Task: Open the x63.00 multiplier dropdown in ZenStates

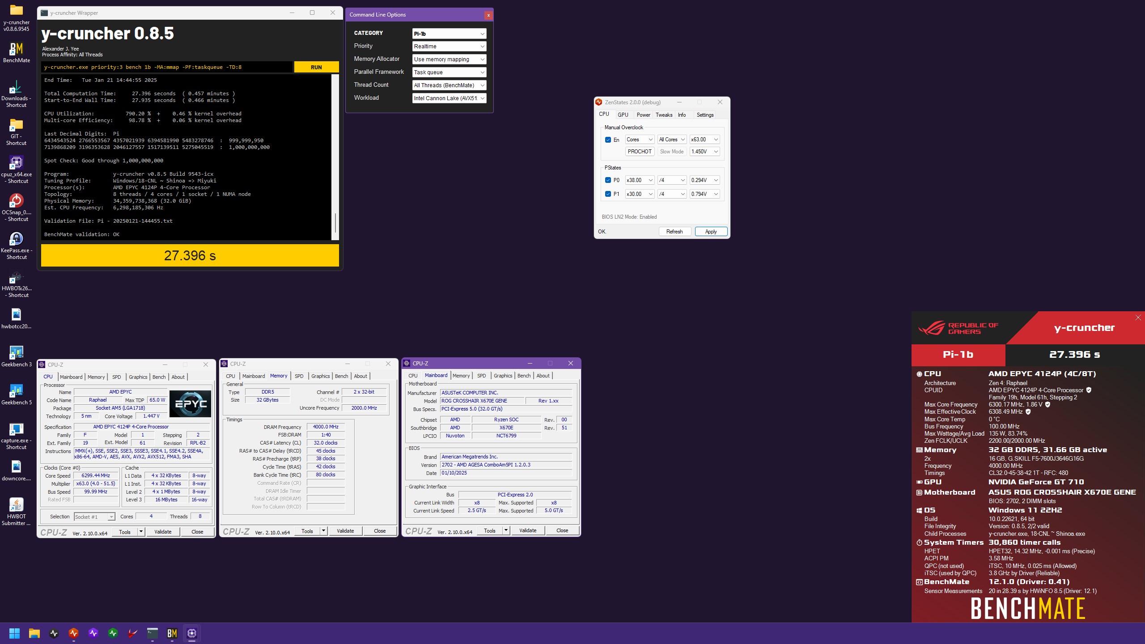Action: coord(704,140)
